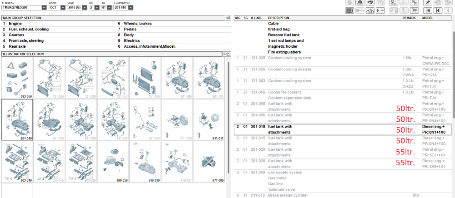
Task: Jump to first with double-bar arrow
Action: 428,10
